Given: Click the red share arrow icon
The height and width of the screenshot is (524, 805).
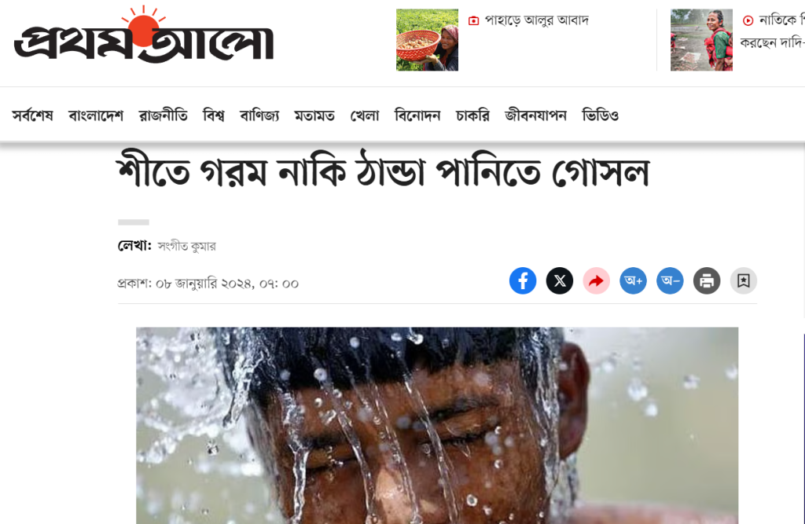Looking at the screenshot, I should pyautogui.click(x=596, y=280).
